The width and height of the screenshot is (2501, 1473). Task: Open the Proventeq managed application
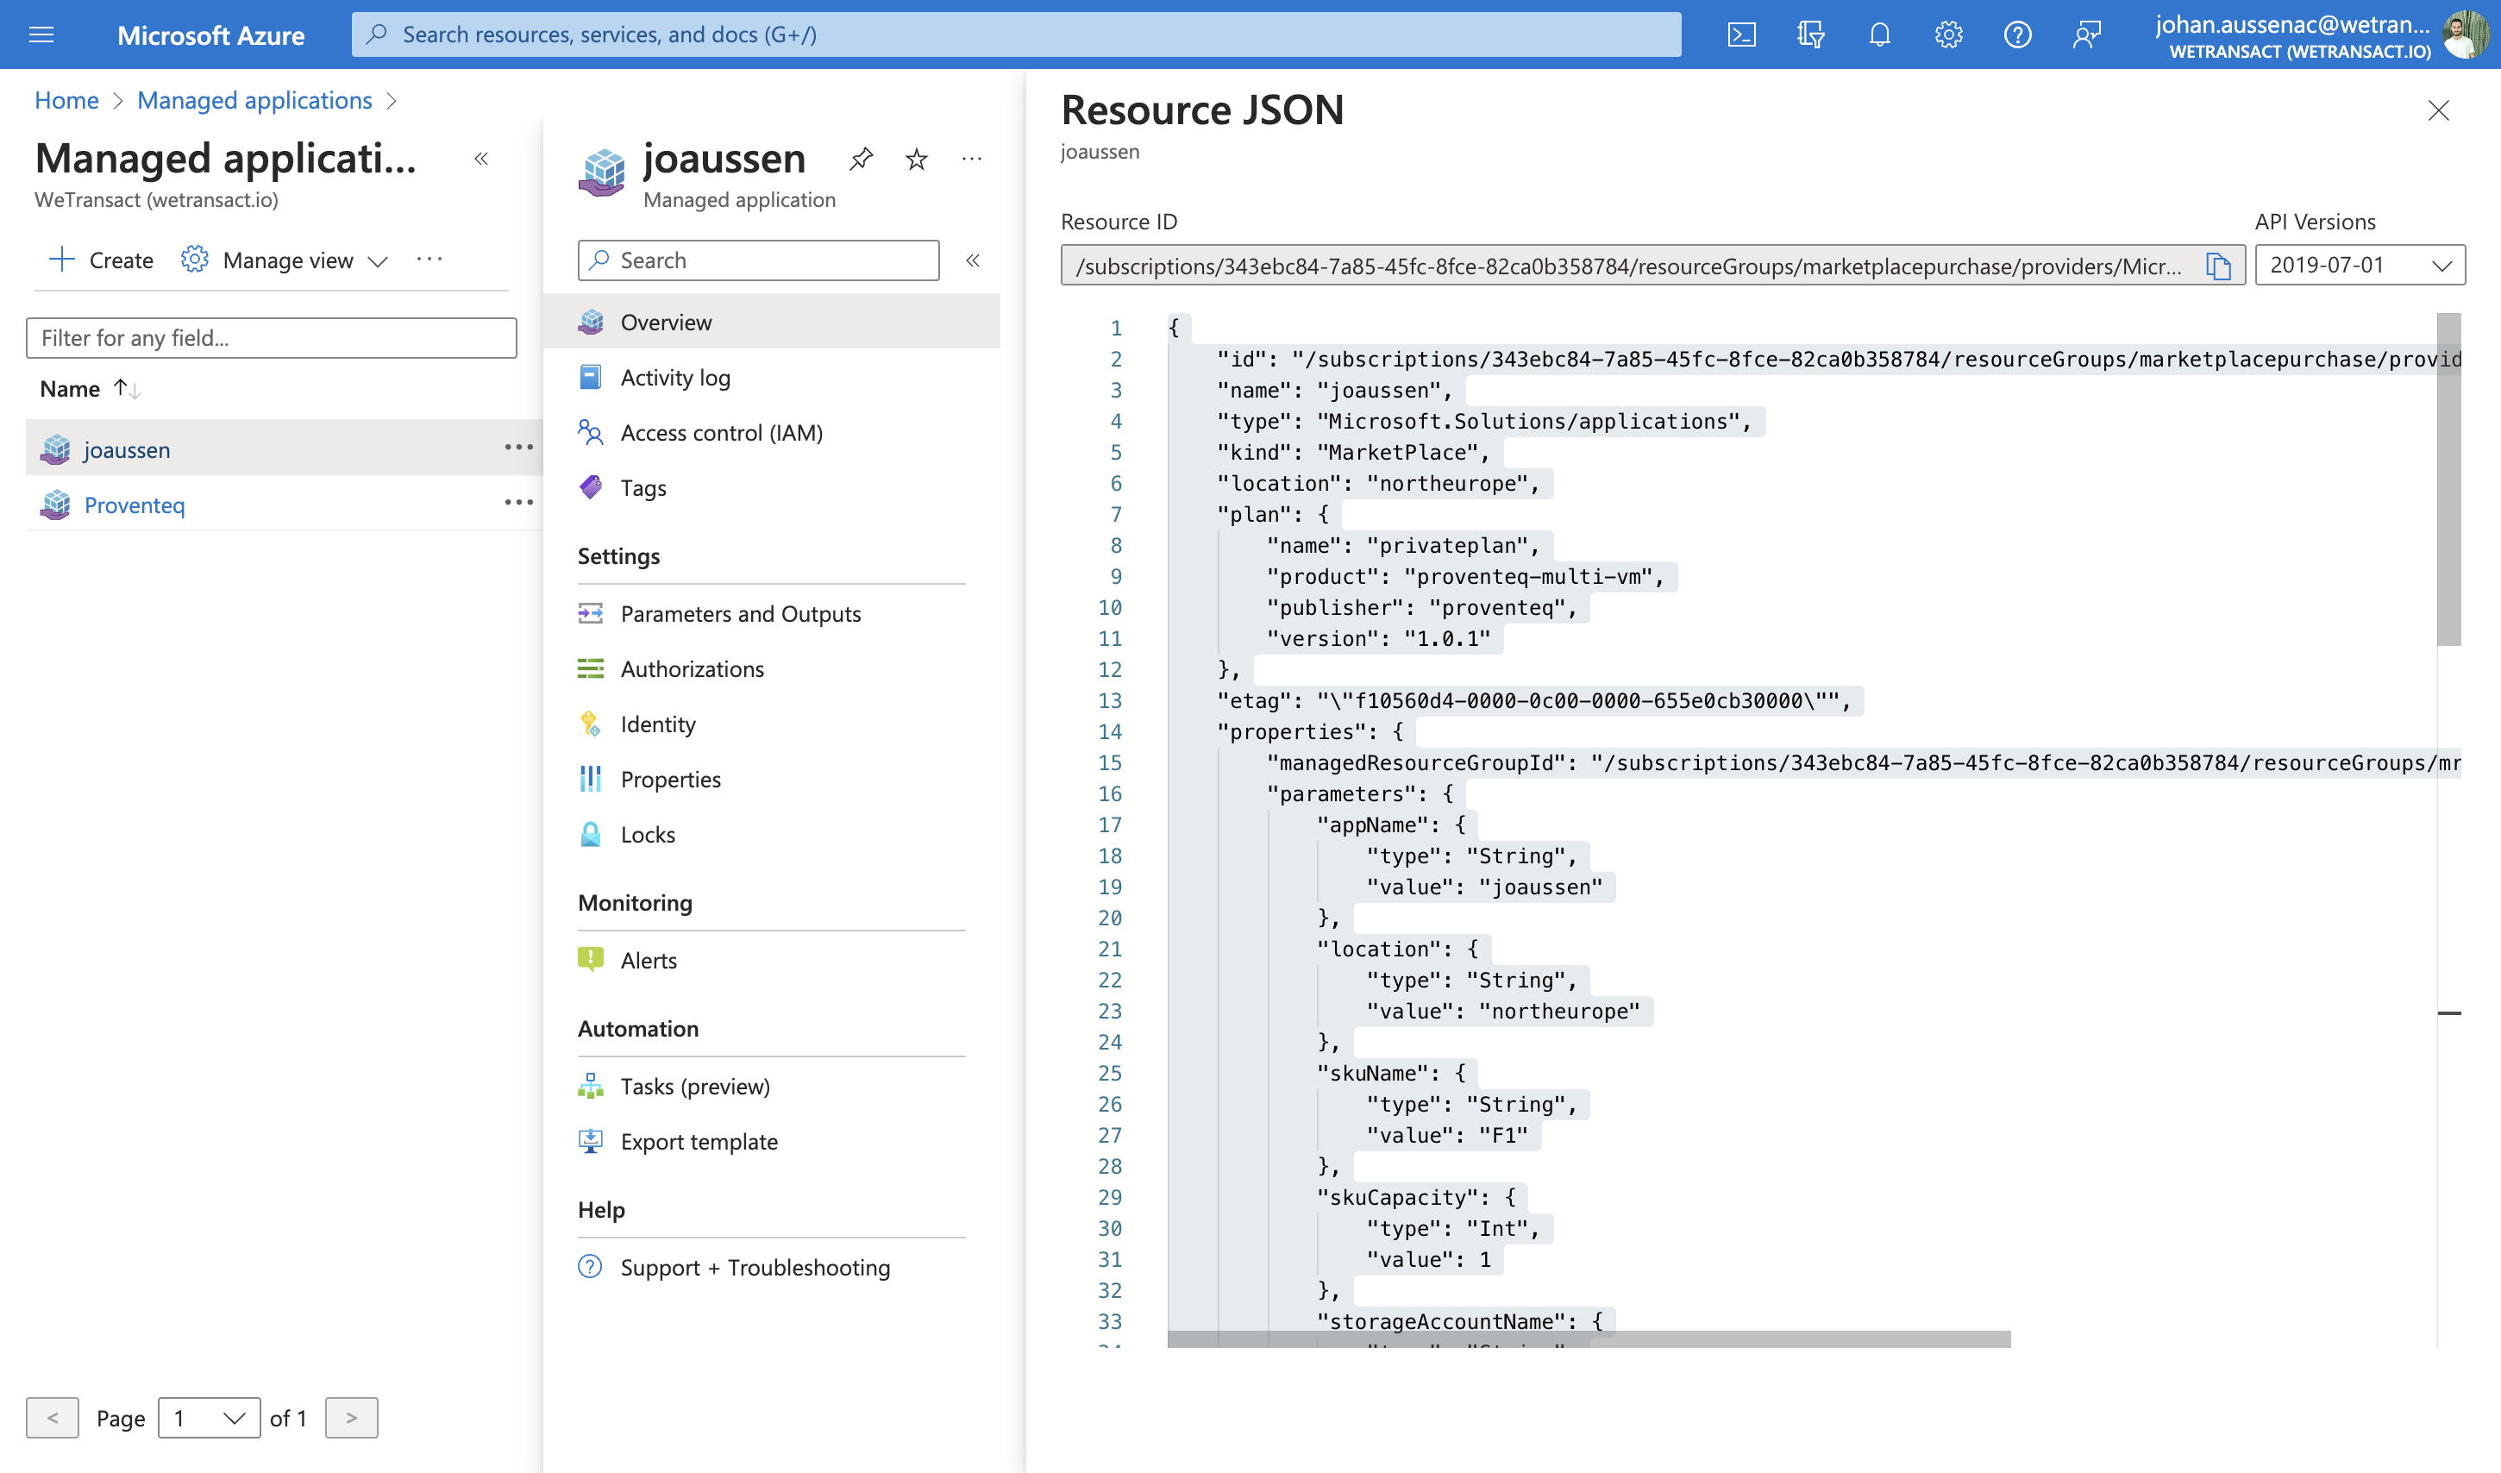point(135,505)
